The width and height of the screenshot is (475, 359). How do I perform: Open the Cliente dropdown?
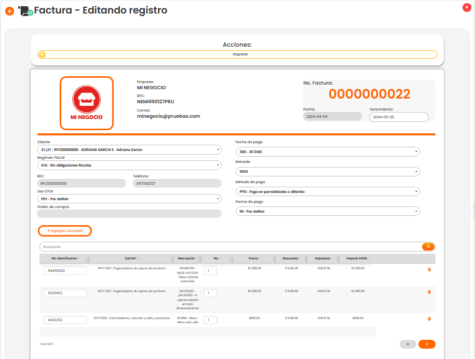pyautogui.click(x=129, y=150)
